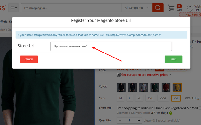Choose size XL
This screenshot has height=125, width=201.
[139, 98]
